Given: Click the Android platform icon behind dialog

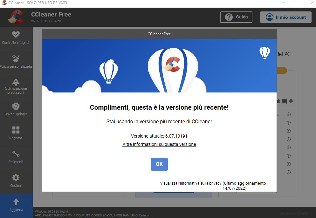Looking at the screenshot, I should tap(291, 101).
